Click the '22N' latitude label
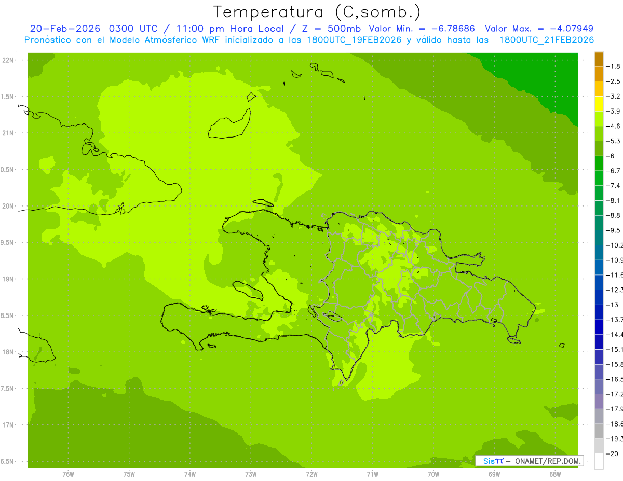 tap(8, 60)
